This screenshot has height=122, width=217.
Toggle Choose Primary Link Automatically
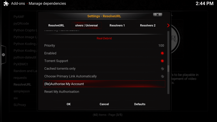162,76
